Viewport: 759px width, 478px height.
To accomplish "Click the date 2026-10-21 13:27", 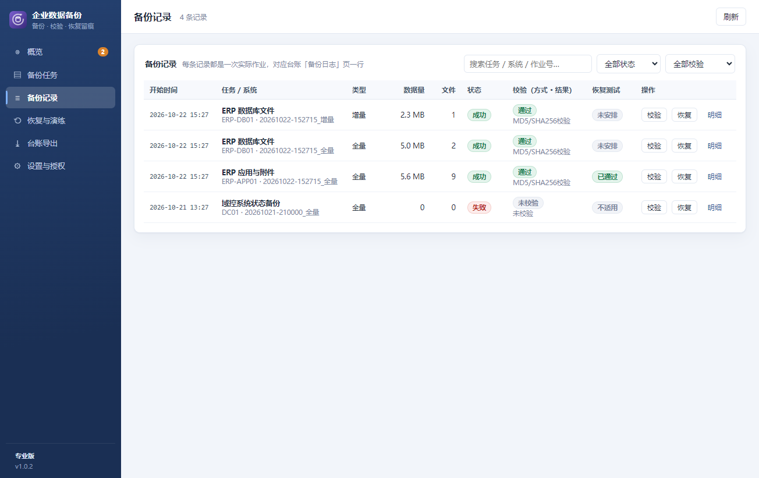I will tap(179, 207).
